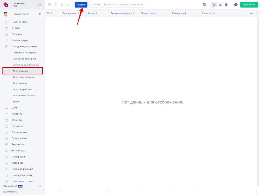Open Интеграции menu item
Image resolution: width=260 pixels, height=195 pixels.
[x=18, y=157]
